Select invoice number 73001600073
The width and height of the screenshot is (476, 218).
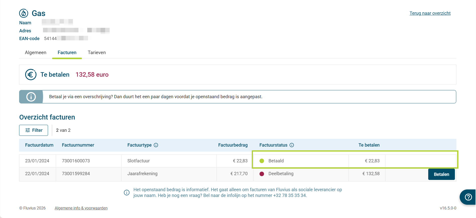click(x=76, y=161)
